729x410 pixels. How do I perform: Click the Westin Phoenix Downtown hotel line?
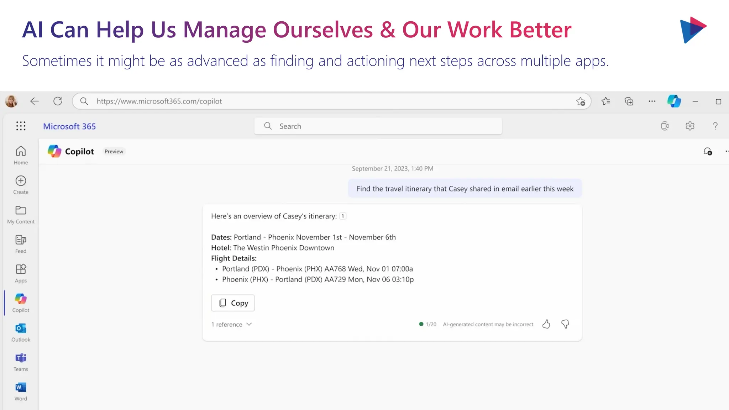tap(273, 248)
